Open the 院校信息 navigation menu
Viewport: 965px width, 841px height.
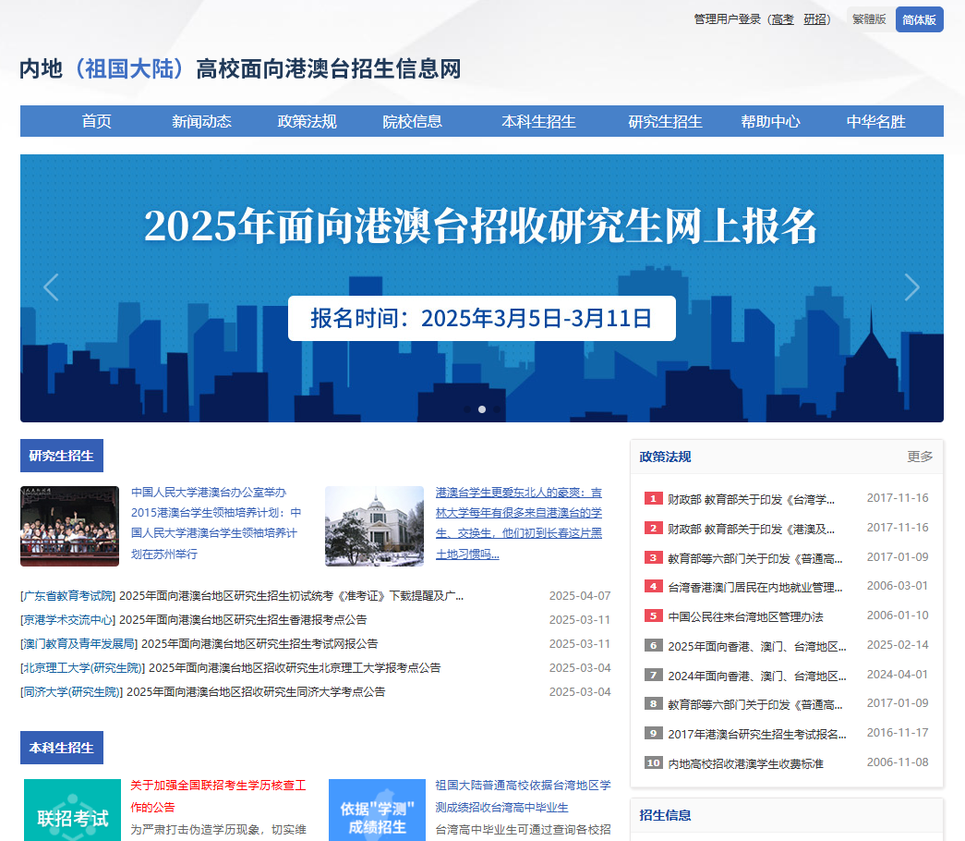click(x=413, y=121)
